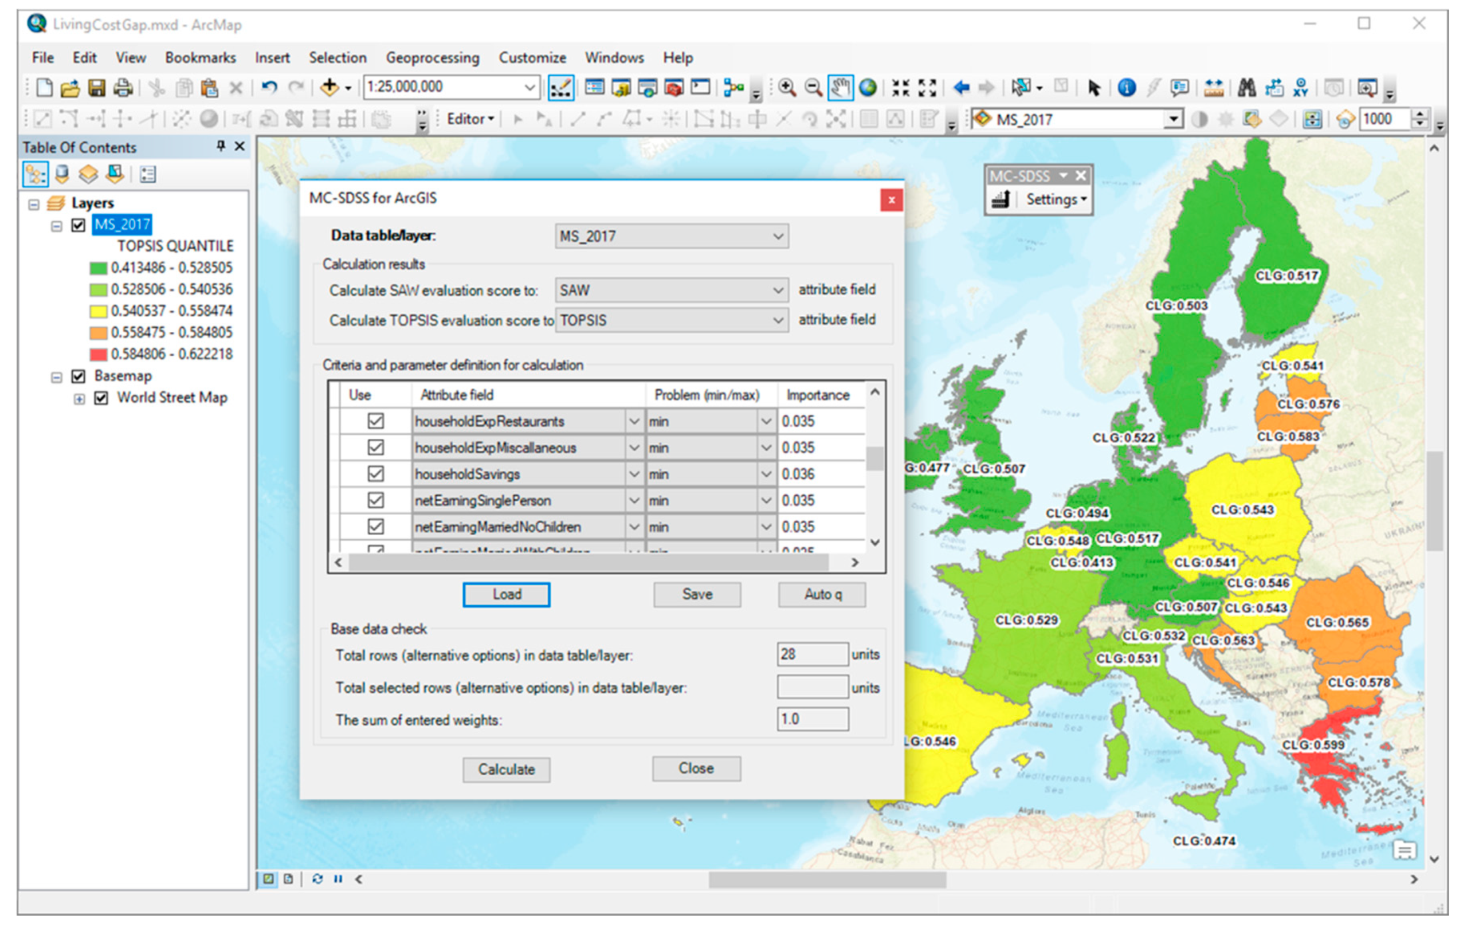Select the Identify info tool
Viewport: 1467px width, 930px height.
tap(1127, 88)
